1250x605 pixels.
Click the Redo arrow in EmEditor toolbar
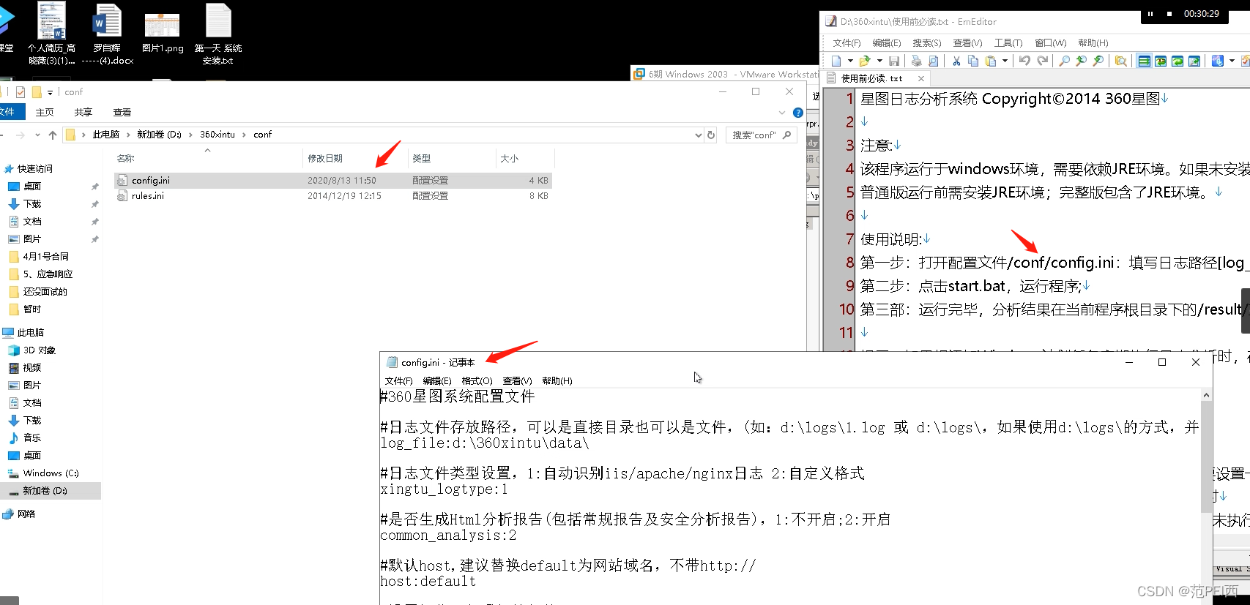point(1043,61)
